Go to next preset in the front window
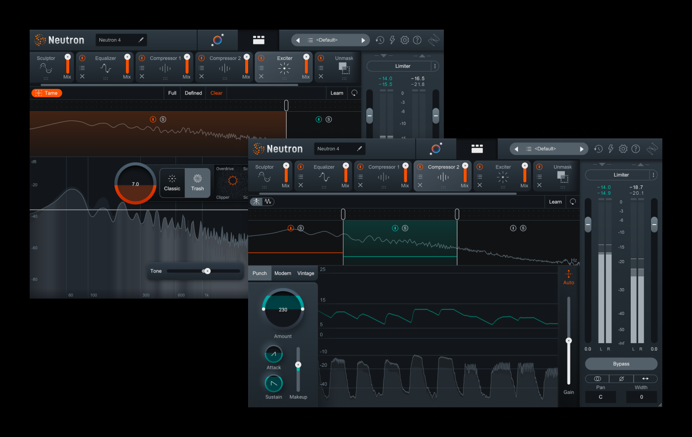This screenshot has width=692, height=437. 582,149
